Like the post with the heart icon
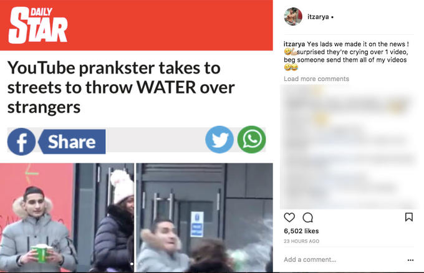 point(289,218)
